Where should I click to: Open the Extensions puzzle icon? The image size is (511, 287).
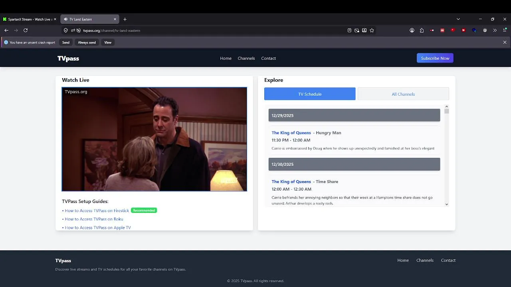tap(422, 30)
